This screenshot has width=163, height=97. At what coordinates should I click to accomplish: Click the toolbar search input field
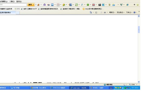tap(13, 5)
